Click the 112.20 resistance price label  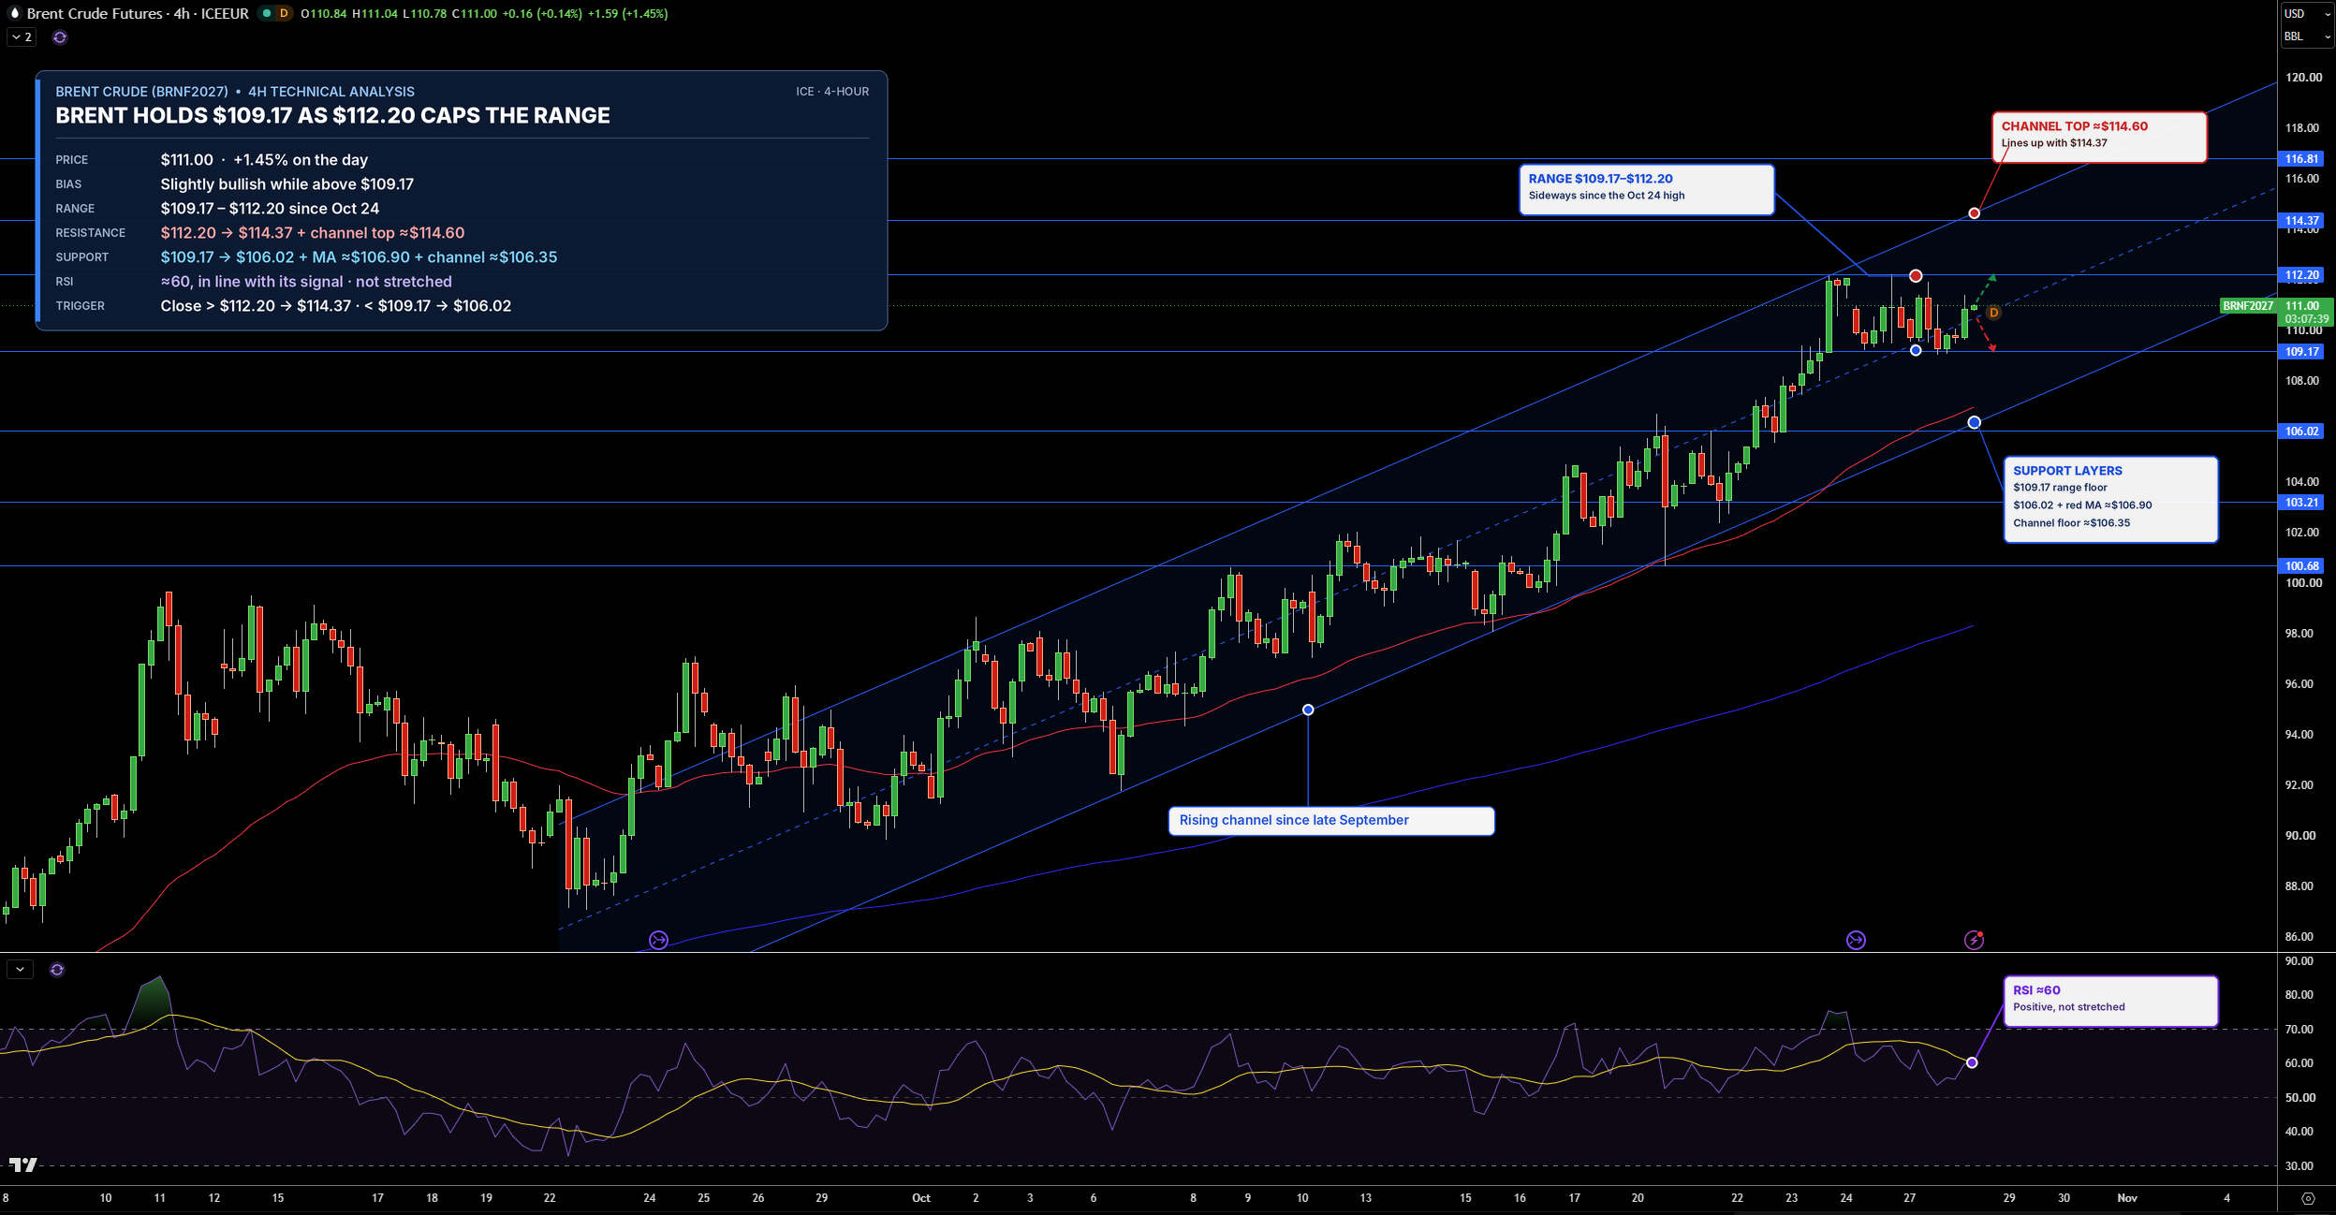click(2301, 275)
